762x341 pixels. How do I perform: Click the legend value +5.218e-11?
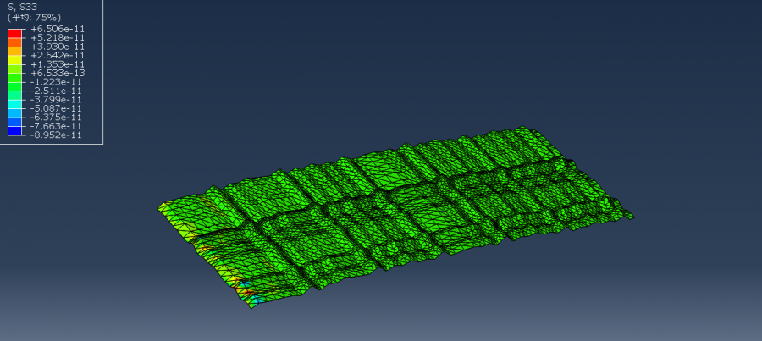coord(58,38)
